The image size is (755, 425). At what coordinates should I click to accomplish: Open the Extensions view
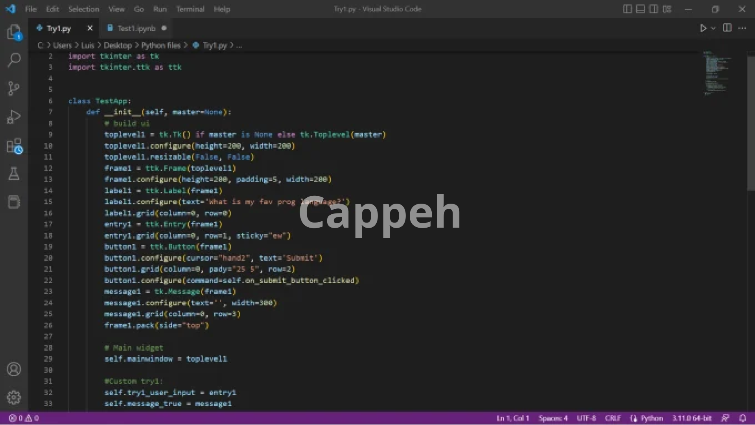[x=14, y=145]
